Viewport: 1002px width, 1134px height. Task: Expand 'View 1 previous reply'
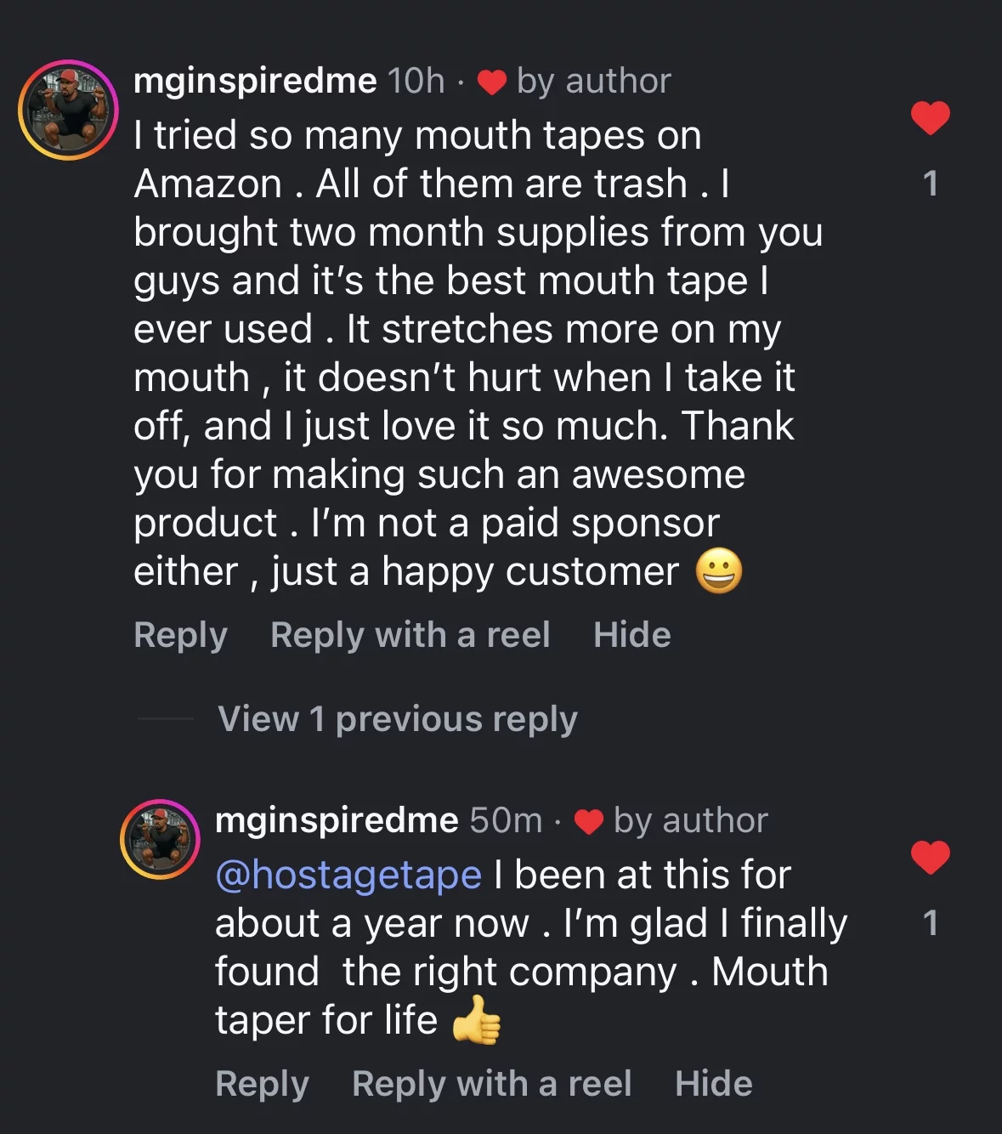click(397, 719)
